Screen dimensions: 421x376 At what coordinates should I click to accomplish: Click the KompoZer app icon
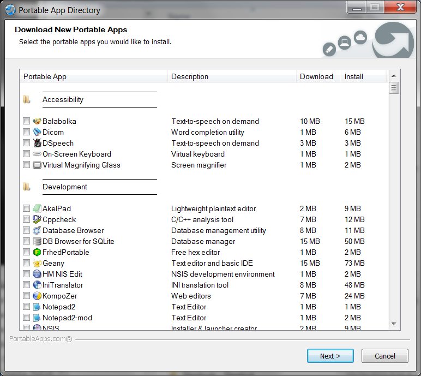(37, 296)
